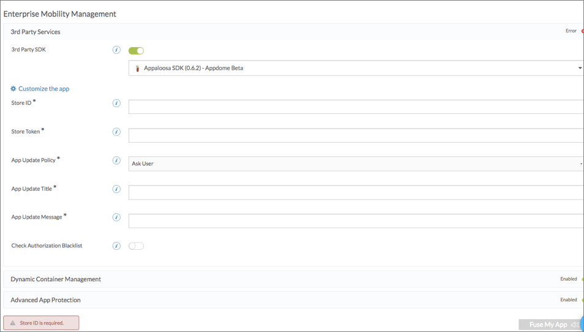Screen dimensions: 584x332
Task: Click the Store ID field label
Action: click(x=21, y=103)
